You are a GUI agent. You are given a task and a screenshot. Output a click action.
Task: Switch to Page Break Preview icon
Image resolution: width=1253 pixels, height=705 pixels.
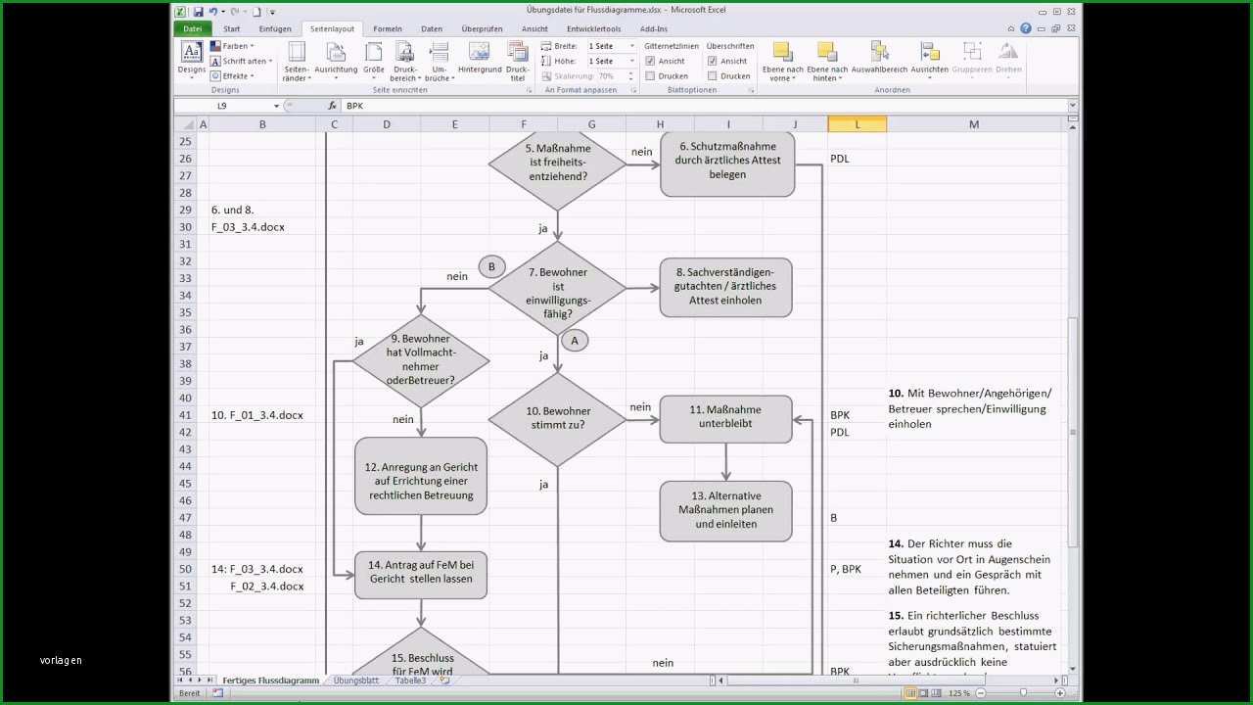938,693
